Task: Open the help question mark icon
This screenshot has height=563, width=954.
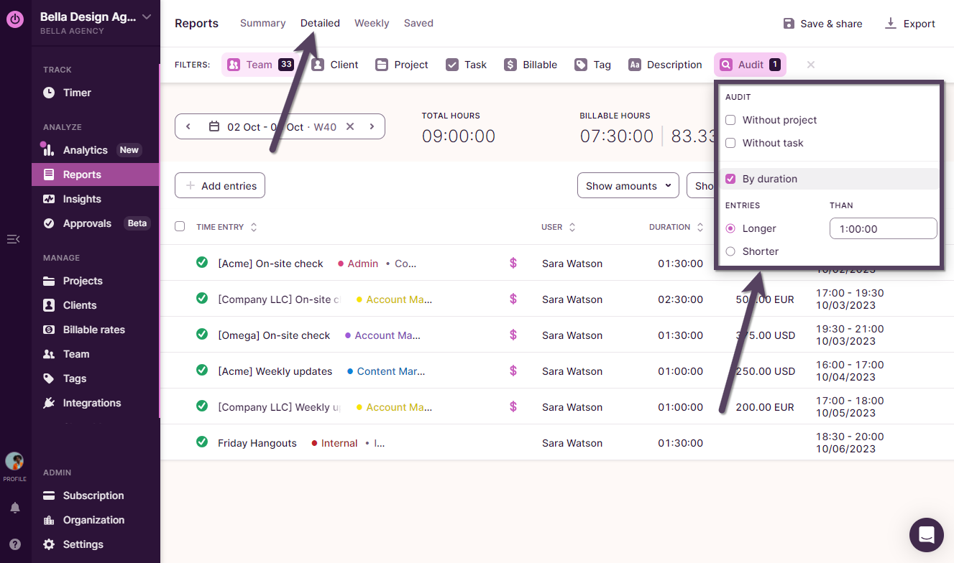Action: tap(15, 544)
